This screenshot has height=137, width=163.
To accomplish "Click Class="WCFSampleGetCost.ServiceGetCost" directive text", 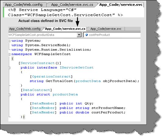I will 61,15.
